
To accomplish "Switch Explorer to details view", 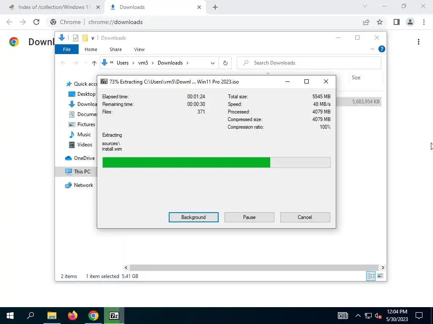I will click(371, 276).
